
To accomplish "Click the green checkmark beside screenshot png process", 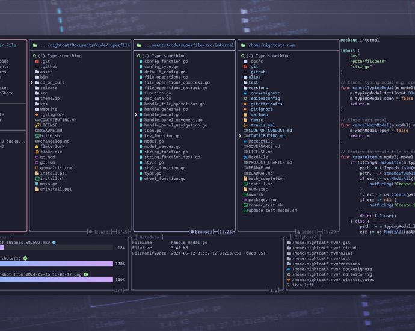I will [x=86, y=274].
